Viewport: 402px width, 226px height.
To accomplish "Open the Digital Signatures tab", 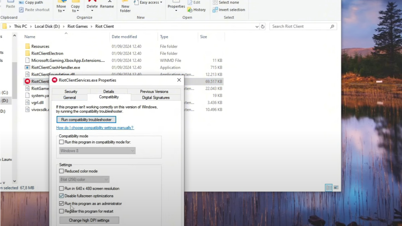I will [x=156, y=98].
